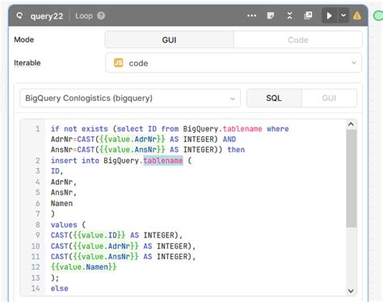Screen dimensions: 383x302
Task: Click the loop block icon beside query22
Action: [x=19, y=16]
